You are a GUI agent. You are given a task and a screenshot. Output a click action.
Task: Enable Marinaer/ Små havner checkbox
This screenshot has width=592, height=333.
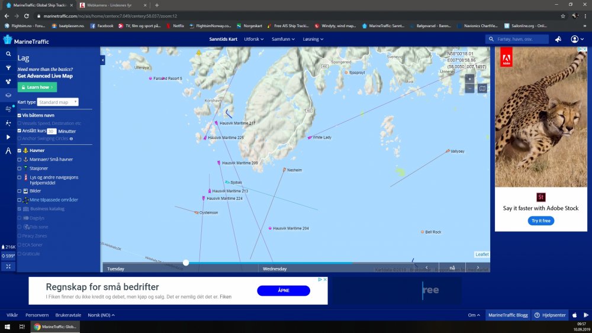20,160
